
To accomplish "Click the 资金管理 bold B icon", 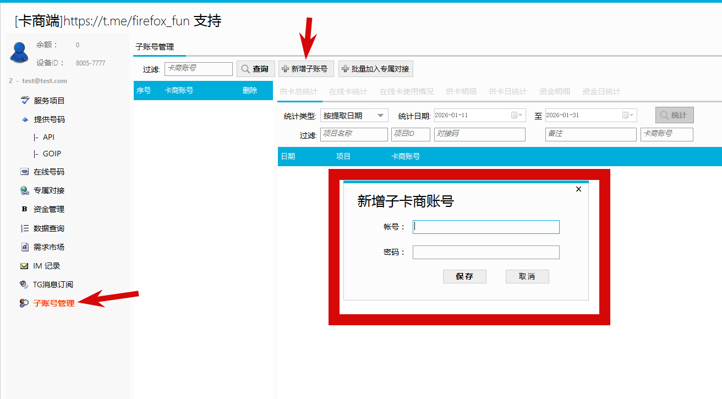I will (x=24, y=209).
